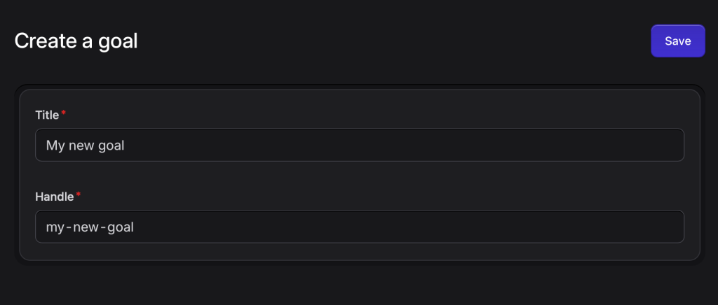Click the Title field label
The image size is (718, 305).
click(x=47, y=115)
